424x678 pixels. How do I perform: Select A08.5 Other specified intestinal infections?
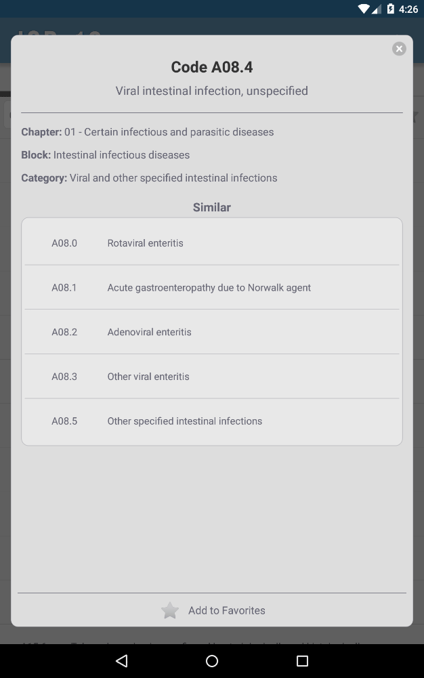coord(211,421)
